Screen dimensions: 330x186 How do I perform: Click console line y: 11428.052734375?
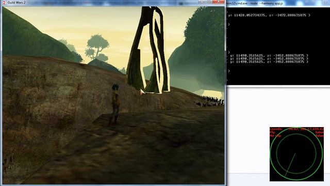click(x=269, y=15)
